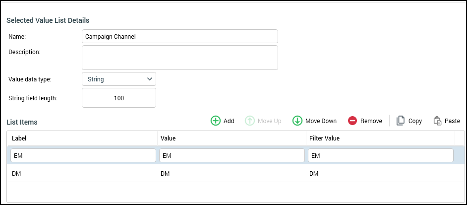Click inside the Description text area
This screenshot has width=467, height=205.
[x=179, y=58]
